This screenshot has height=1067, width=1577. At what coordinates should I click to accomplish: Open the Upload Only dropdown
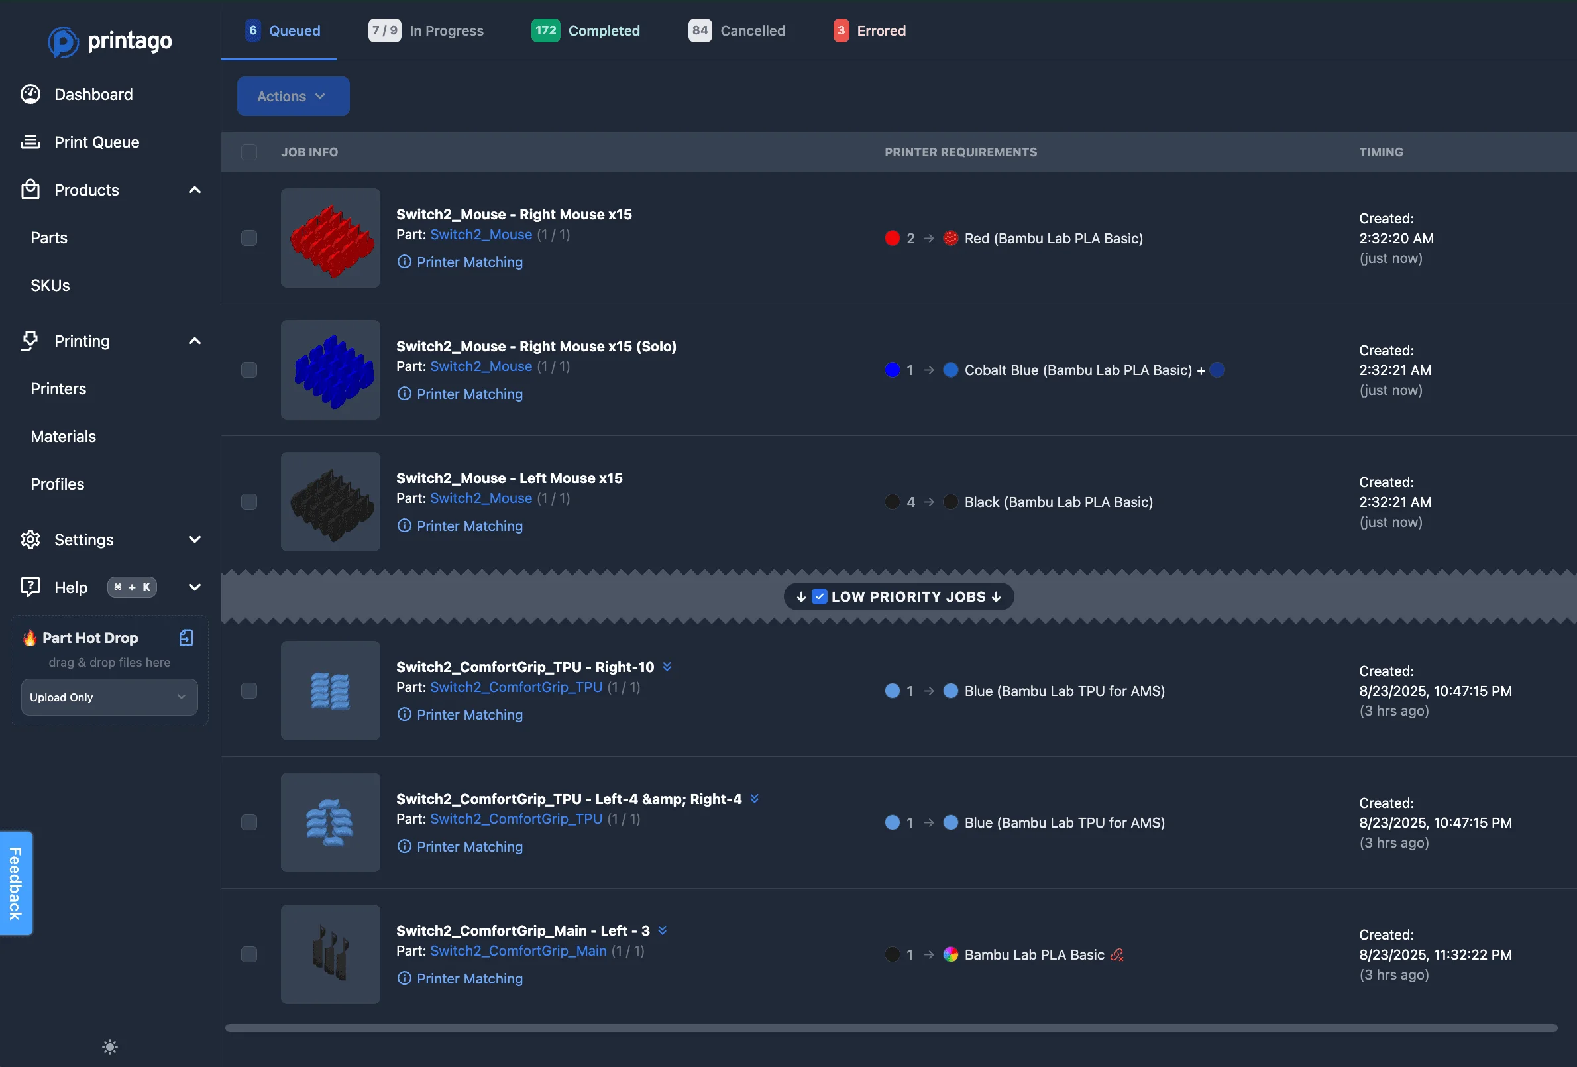pos(109,697)
